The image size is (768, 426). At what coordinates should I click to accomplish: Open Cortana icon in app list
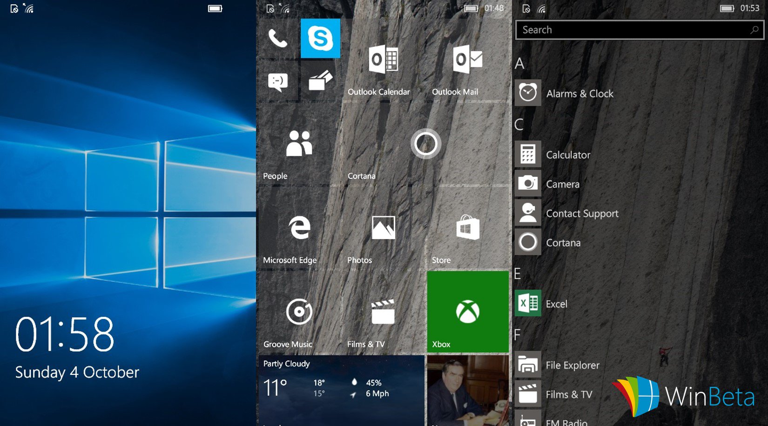528,242
